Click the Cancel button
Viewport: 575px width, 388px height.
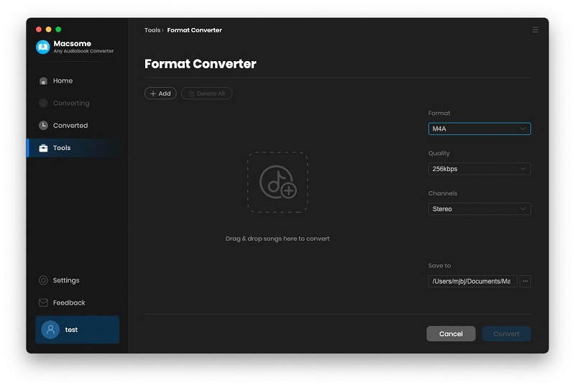451,333
